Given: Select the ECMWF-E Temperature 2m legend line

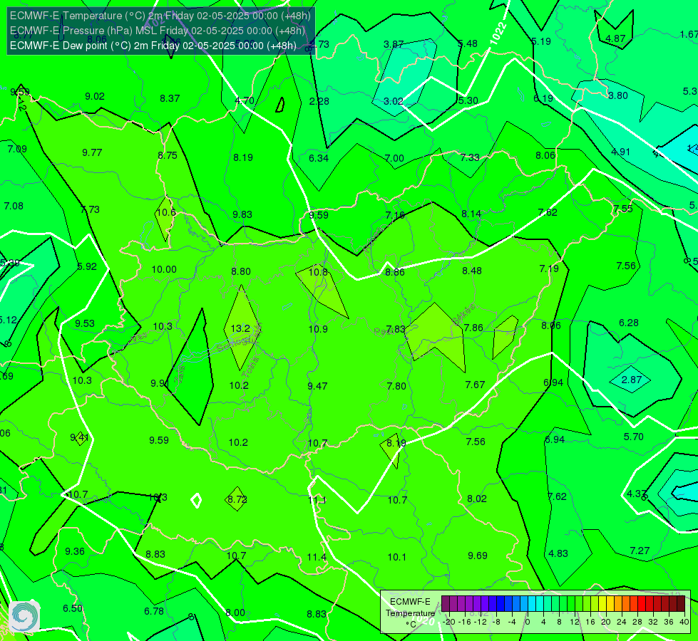Looking at the screenshot, I should pos(160,16).
